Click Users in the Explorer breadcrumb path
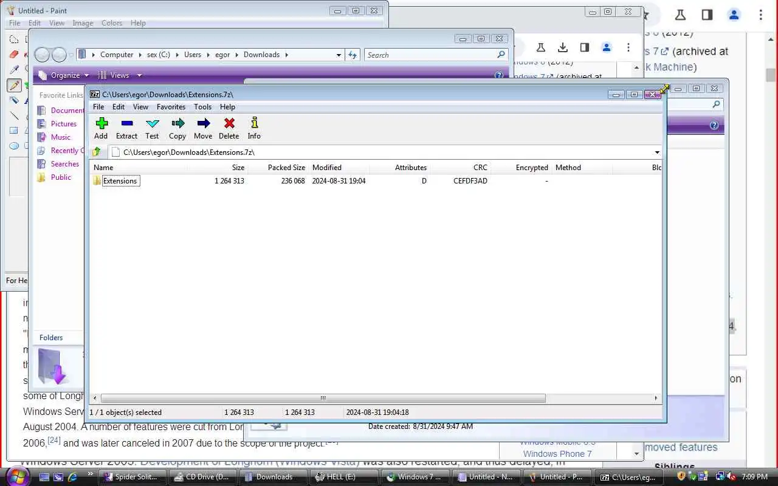Viewport: 778px width, 486px height. [193, 55]
